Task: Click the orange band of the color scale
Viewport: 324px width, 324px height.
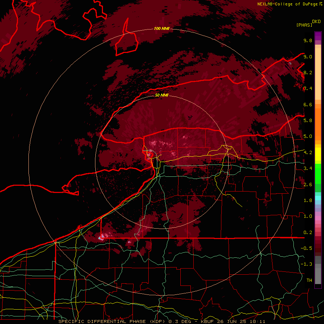Action: click(x=318, y=122)
